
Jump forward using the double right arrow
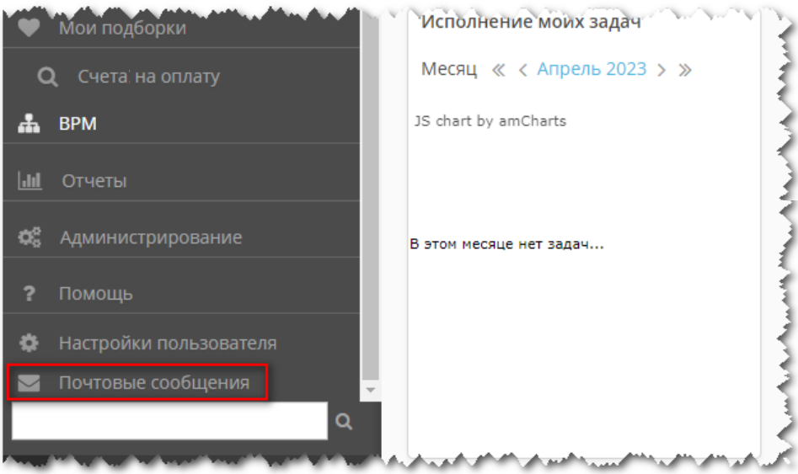pyautogui.click(x=685, y=70)
